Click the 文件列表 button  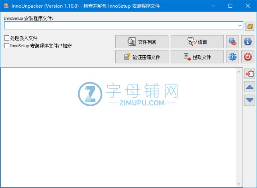pyautogui.click(x=142, y=42)
